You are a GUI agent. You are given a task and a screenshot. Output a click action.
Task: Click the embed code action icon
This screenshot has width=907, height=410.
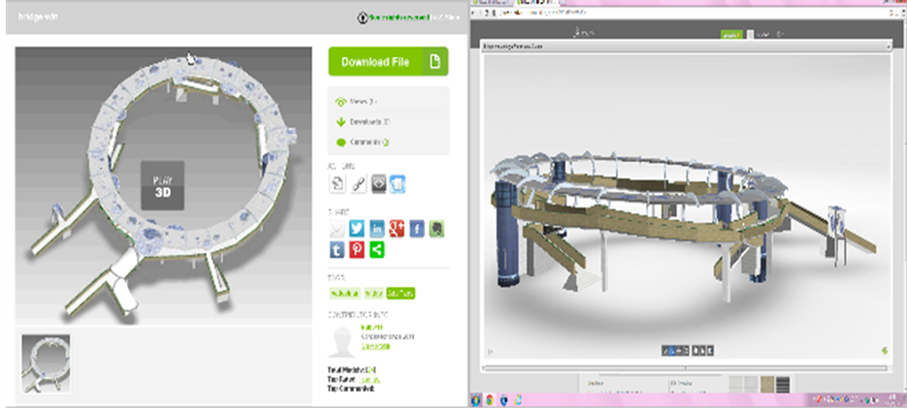377,183
